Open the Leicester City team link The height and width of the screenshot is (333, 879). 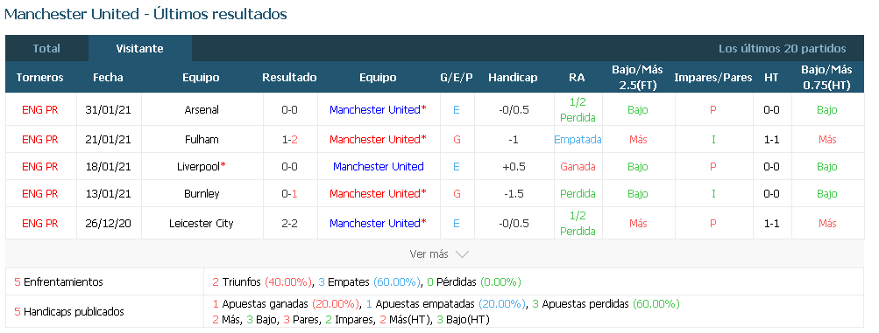pyautogui.click(x=202, y=224)
